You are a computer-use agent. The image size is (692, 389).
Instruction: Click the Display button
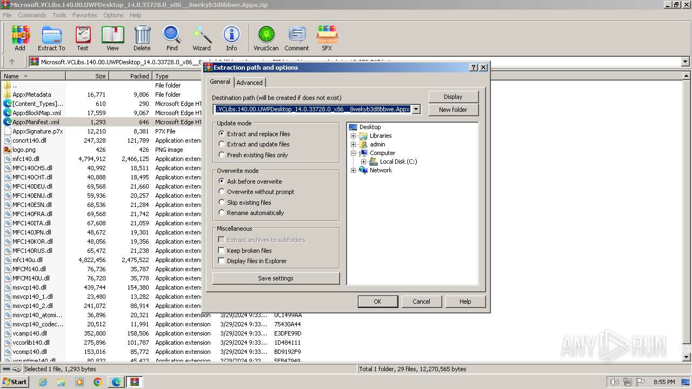[x=453, y=97]
